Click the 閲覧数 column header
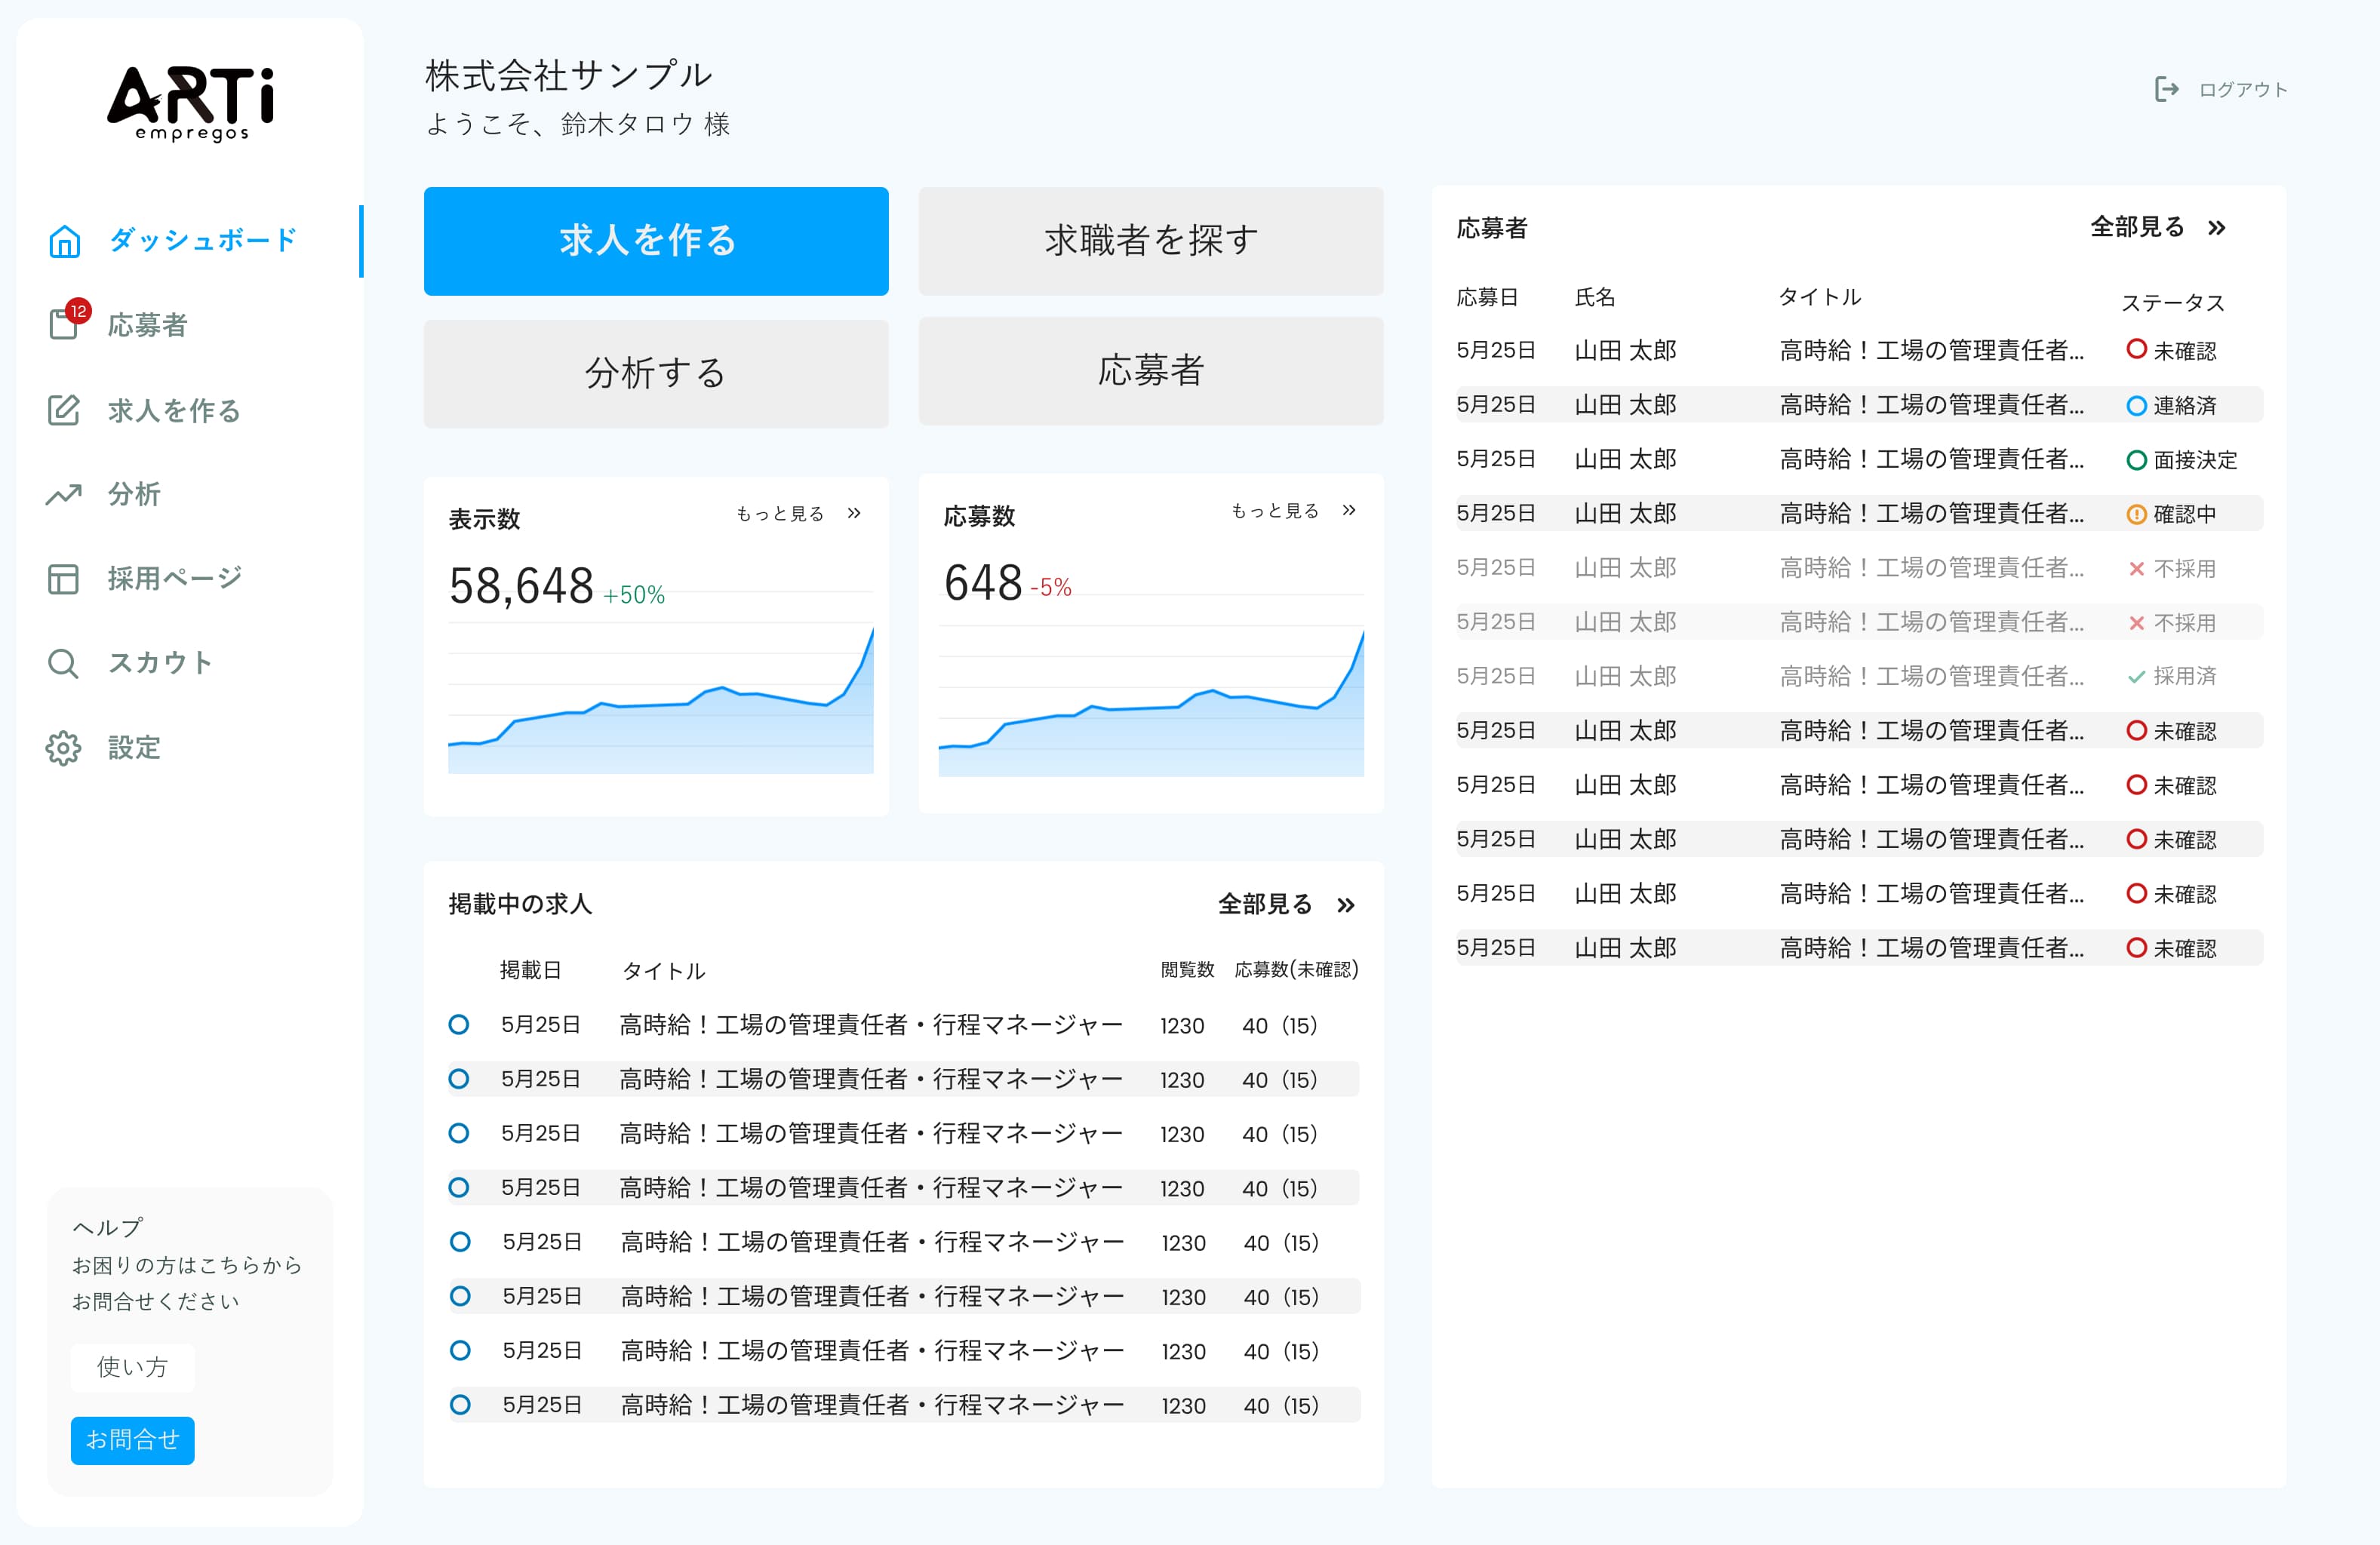This screenshot has width=2380, height=1545. click(1187, 970)
